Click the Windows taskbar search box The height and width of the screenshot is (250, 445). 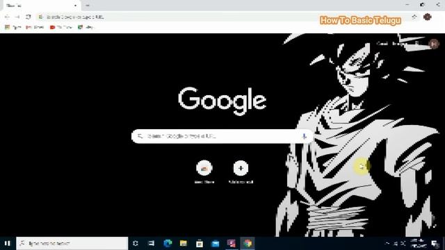point(72,243)
